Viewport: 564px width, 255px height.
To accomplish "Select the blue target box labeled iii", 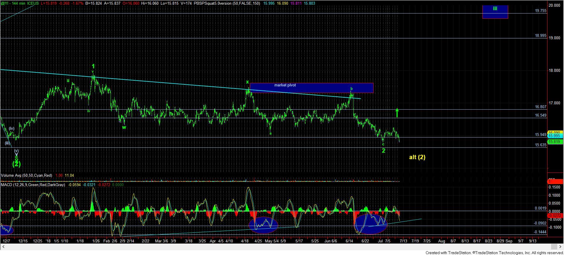I will click(495, 12).
